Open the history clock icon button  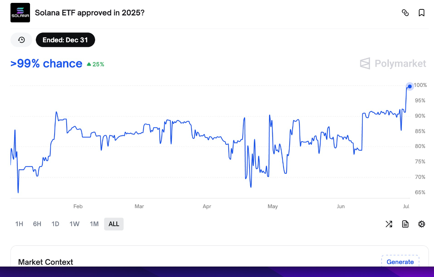click(21, 40)
